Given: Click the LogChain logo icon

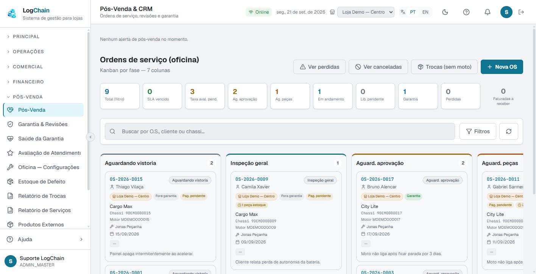Looking at the screenshot, I should (12, 14).
